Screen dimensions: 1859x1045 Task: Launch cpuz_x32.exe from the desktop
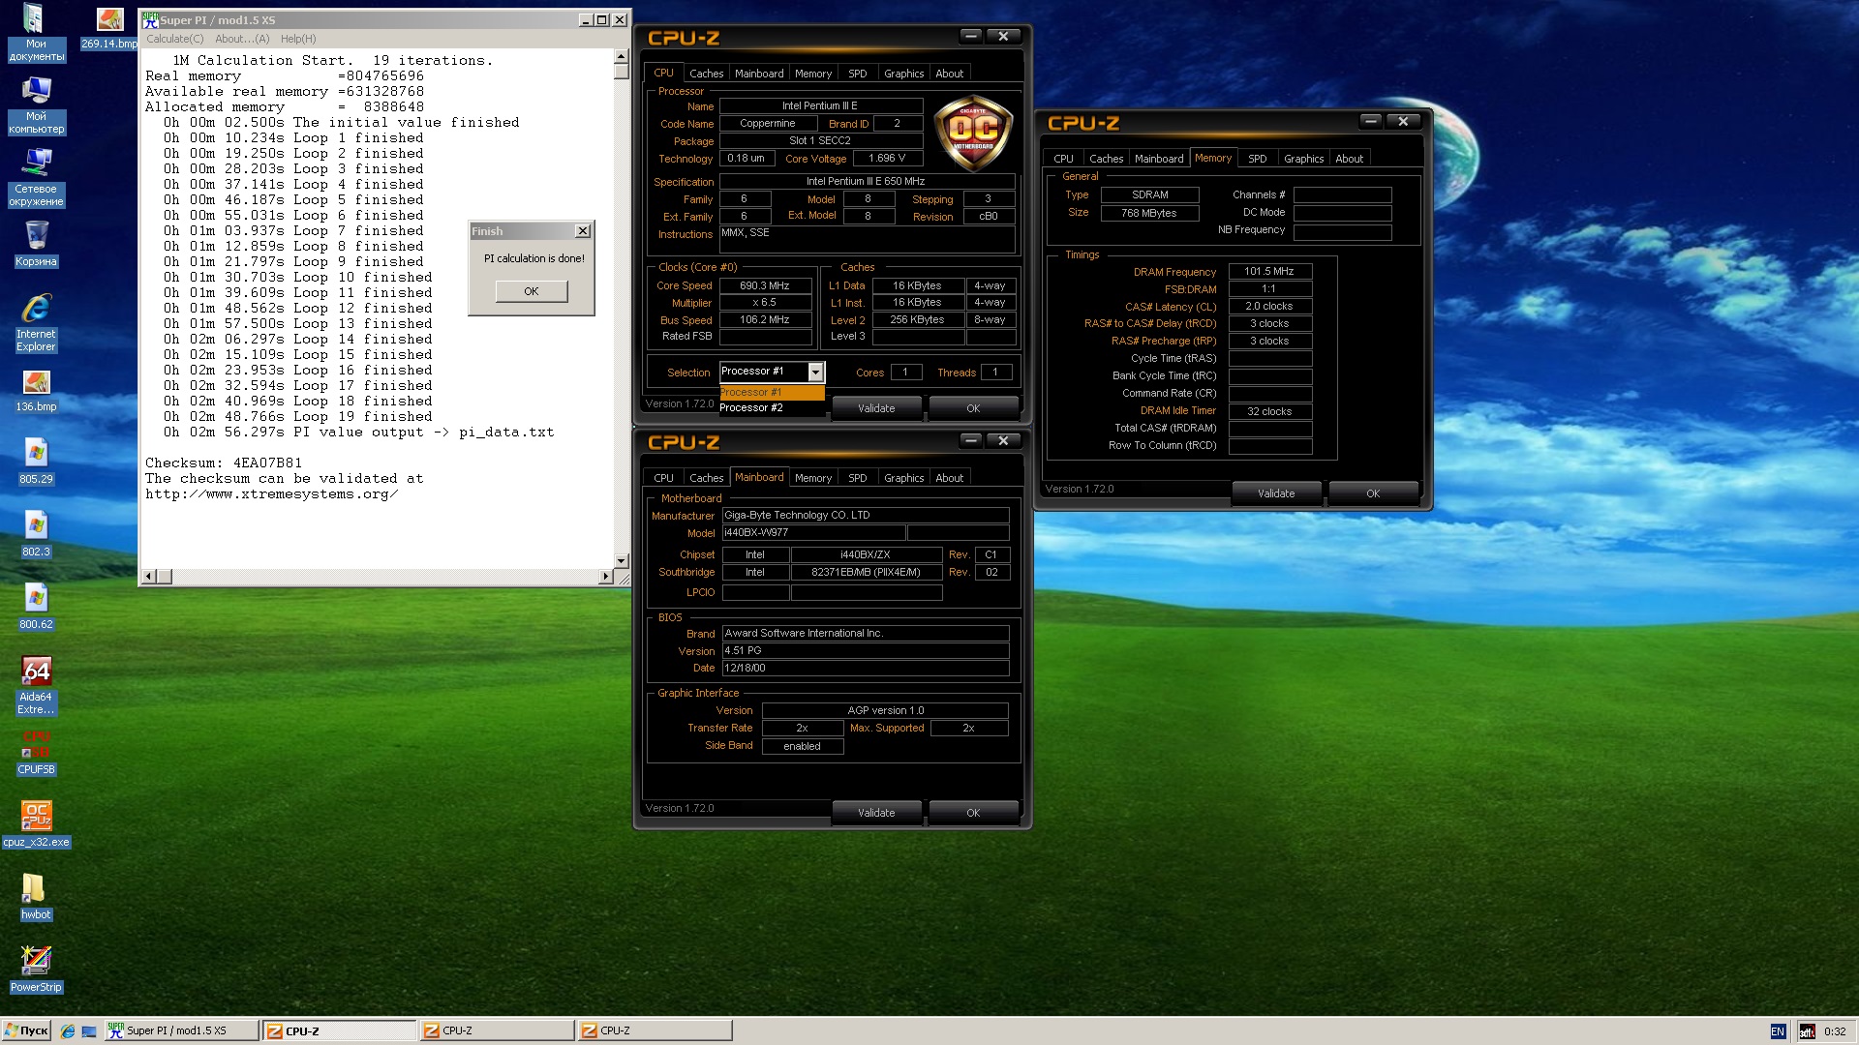click(36, 824)
